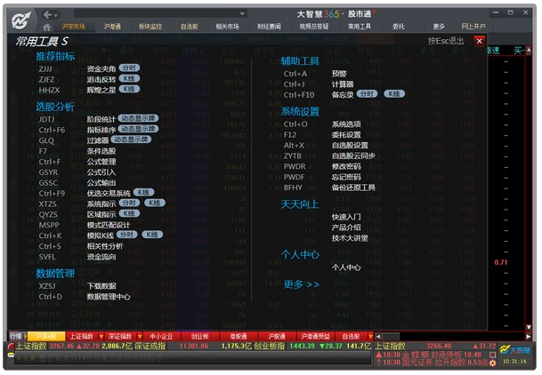Click the star icon in news ticker
The image size is (542, 375).
[x=32, y=358]
